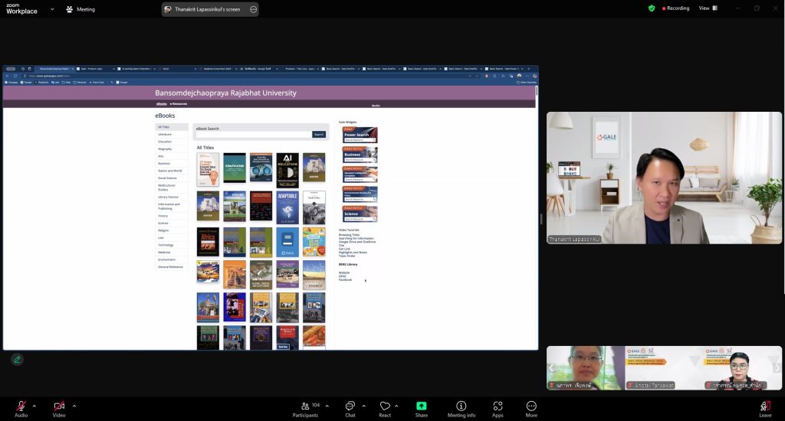This screenshot has height=421, width=785.
Task: Open the blue Gale document book cover
Action: pyautogui.click(x=287, y=242)
